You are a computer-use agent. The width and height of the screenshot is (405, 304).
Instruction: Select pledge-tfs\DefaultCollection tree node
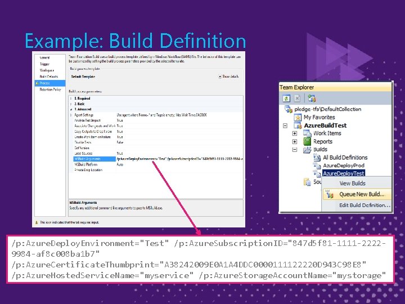pyautogui.click(x=328, y=109)
